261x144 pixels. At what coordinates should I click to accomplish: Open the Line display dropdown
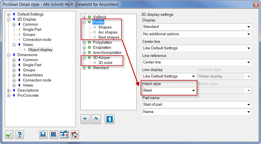click(x=169, y=76)
